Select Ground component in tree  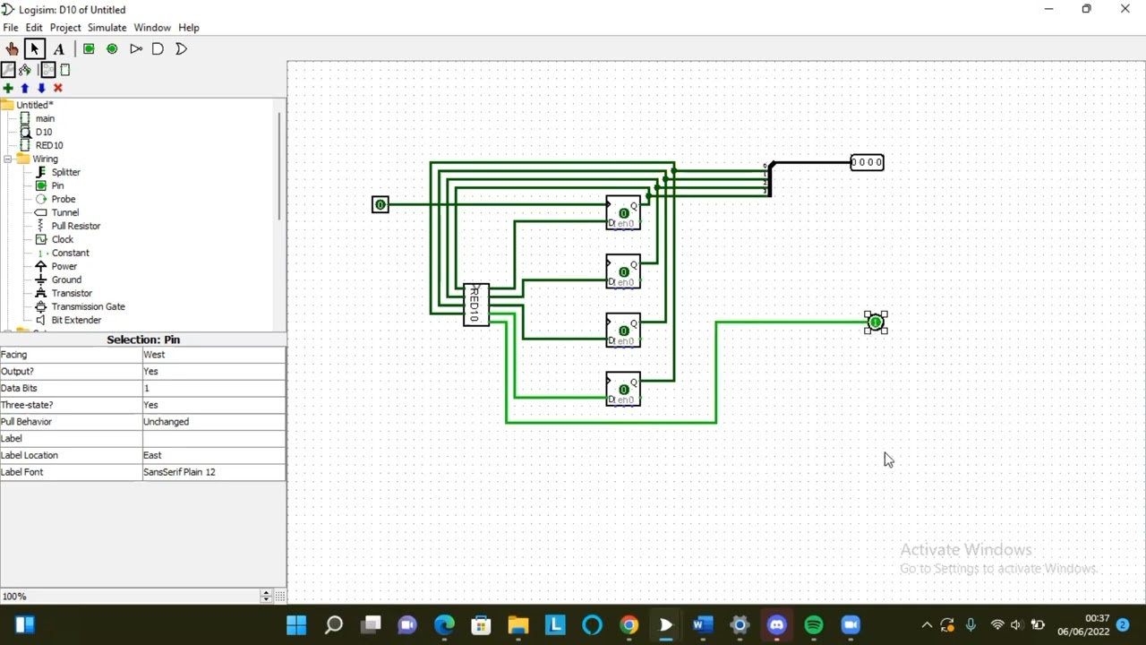click(x=65, y=279)
